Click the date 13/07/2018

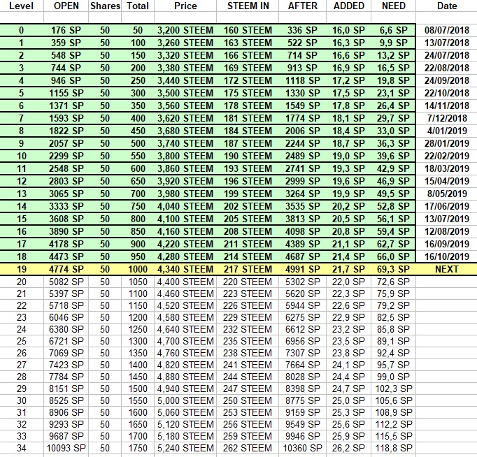(x=447, y=43)
